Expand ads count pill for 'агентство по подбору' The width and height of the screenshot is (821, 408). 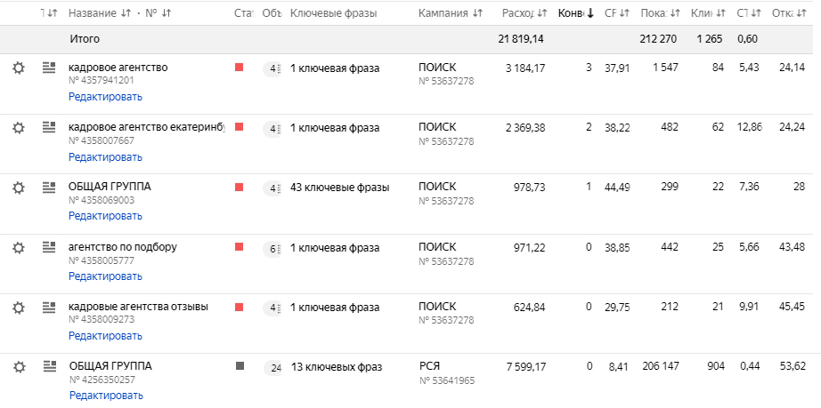[273, 248]
